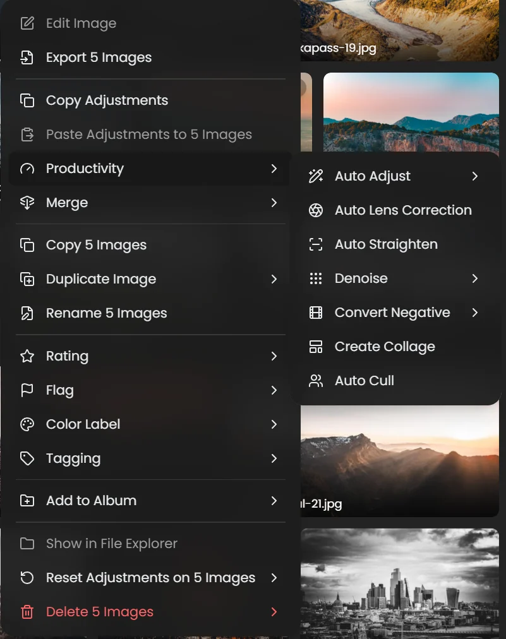
Task: Click the Productivity gauge icon
Action: point(27,169)
